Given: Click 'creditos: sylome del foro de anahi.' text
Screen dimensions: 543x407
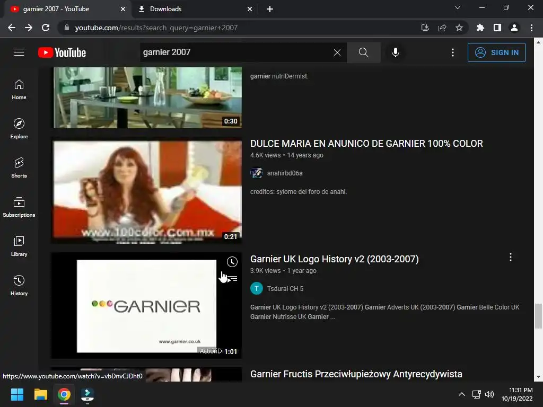Looking at the screenshot, I should coord(299,192).
